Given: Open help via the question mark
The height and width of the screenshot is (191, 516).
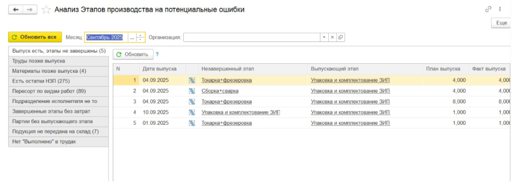Looking at the screenshot, I should point(157,54).
